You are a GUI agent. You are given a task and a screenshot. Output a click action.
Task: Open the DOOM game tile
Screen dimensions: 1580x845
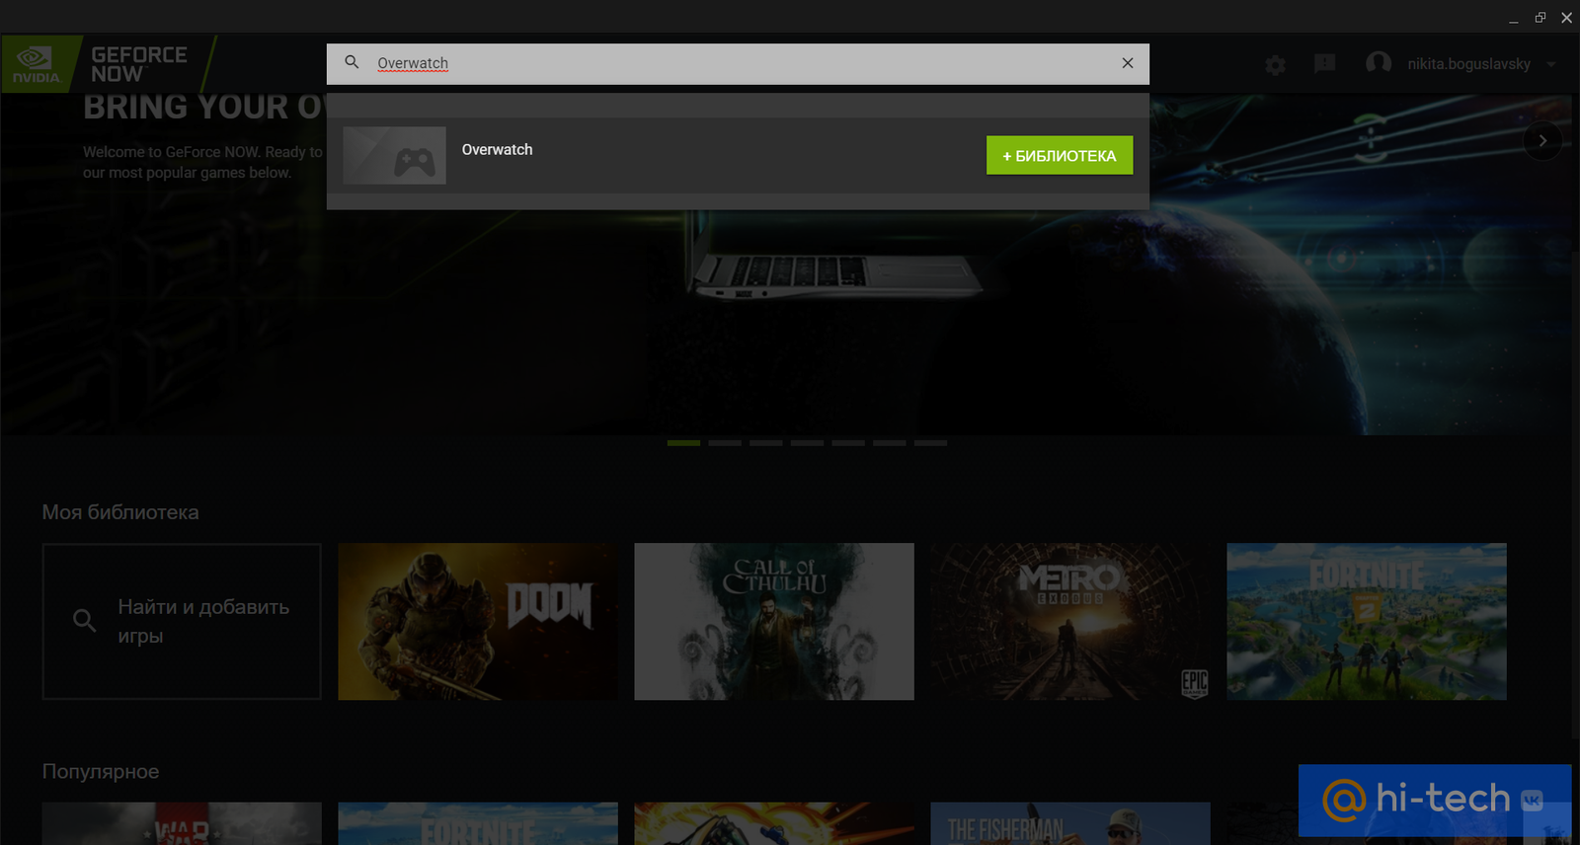coord(478,621)
